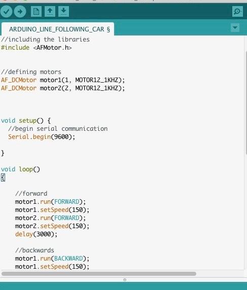Create a new sketch with New icon
247x290 pixels.
(36, 12)
